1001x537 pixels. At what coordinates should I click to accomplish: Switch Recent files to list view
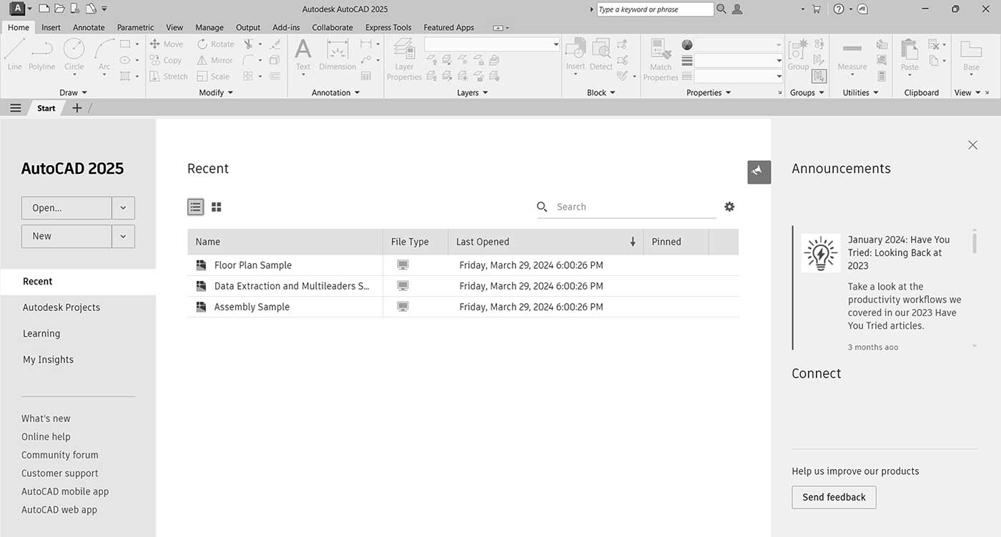tap(196, 207)
